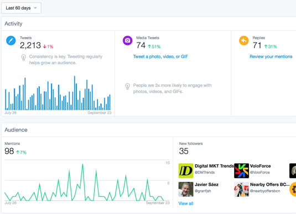Open the Nearby Offers BC profile picture

(x=241, y=189)
